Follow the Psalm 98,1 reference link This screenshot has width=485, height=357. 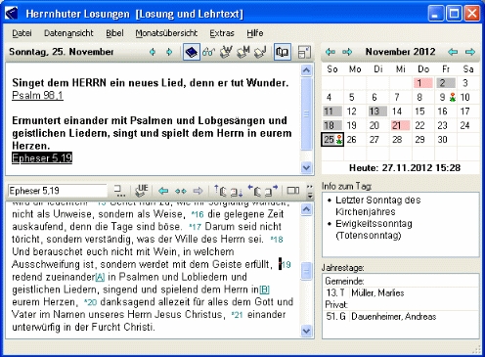click(x=37, y=95)
